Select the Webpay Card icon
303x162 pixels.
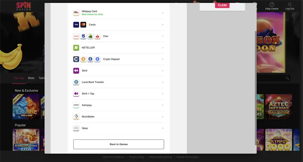pos(76,13)
